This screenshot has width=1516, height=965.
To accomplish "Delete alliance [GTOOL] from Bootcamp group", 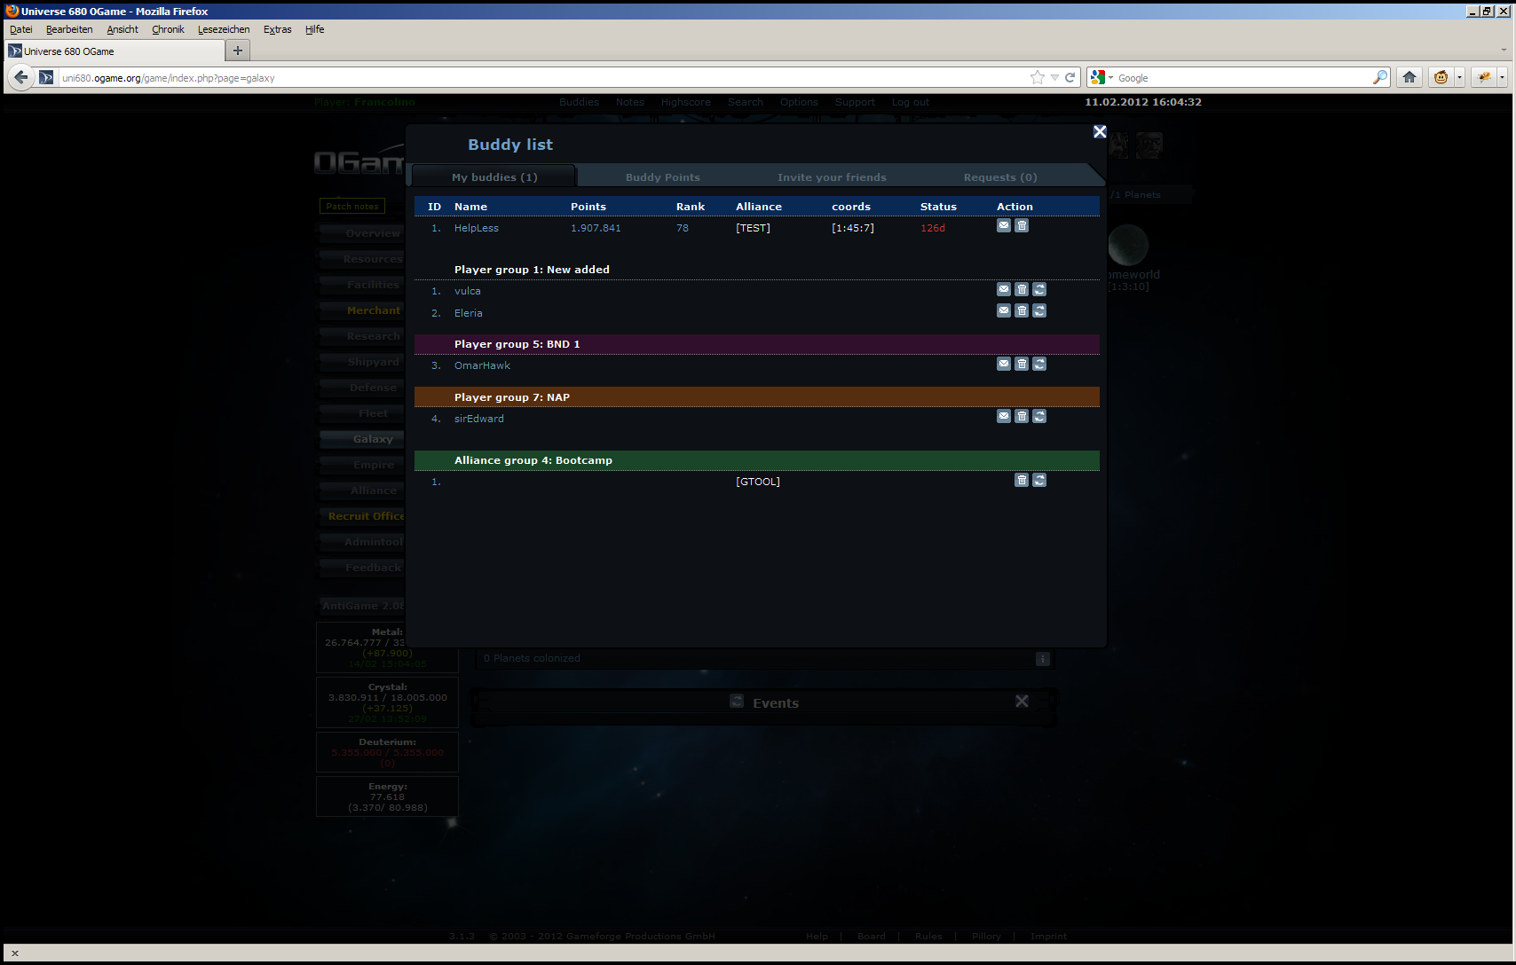I will pos(1022,480).
